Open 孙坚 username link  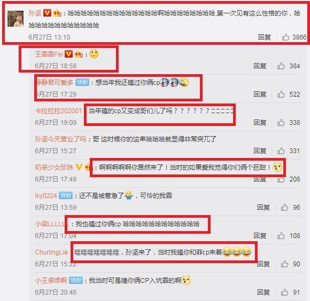pos(35,13)
